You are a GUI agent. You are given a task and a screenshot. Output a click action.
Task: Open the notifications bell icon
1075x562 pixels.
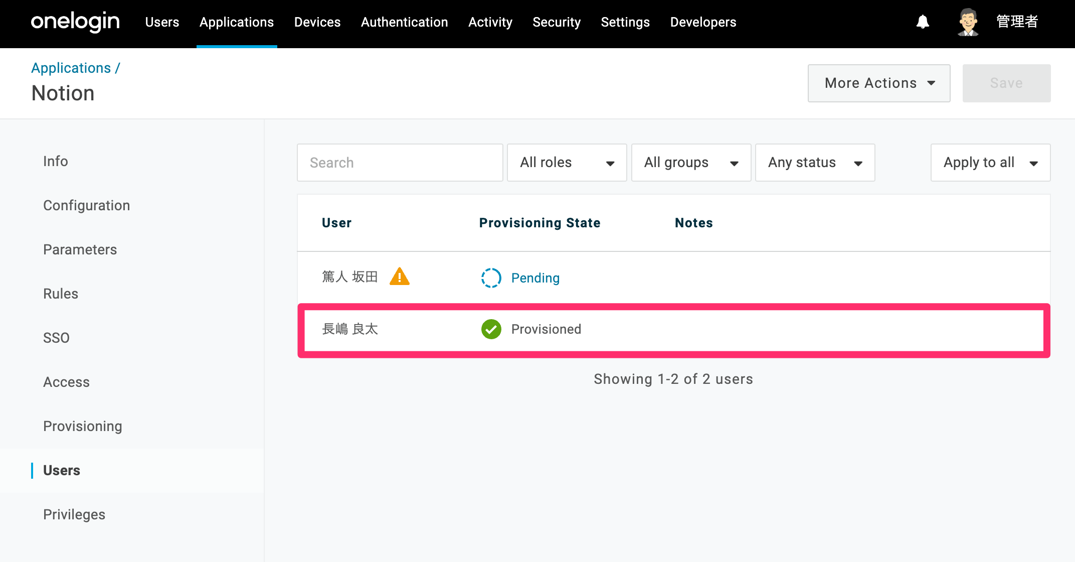click(923, 22)
